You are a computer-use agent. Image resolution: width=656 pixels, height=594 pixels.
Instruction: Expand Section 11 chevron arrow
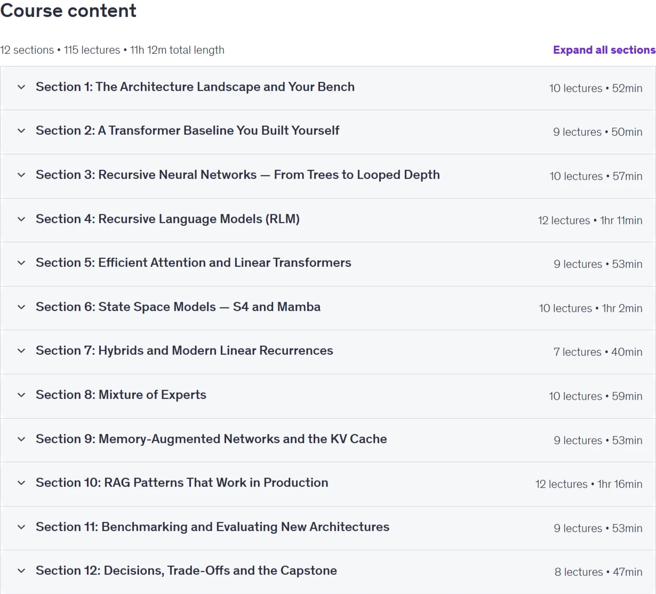click(21, 527)
